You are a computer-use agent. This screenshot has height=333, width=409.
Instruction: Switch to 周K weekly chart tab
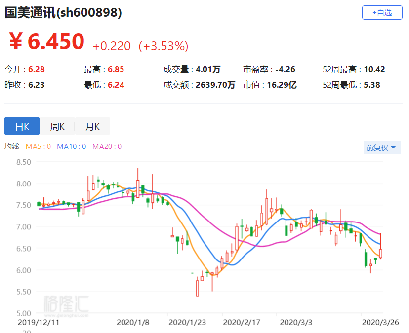pyautogui.click(x=57, y=126)
